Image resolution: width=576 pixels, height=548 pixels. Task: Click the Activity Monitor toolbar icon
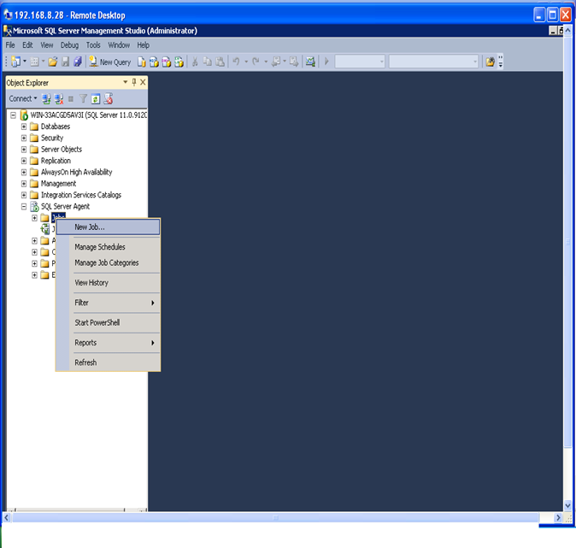(x=310, y=62)
